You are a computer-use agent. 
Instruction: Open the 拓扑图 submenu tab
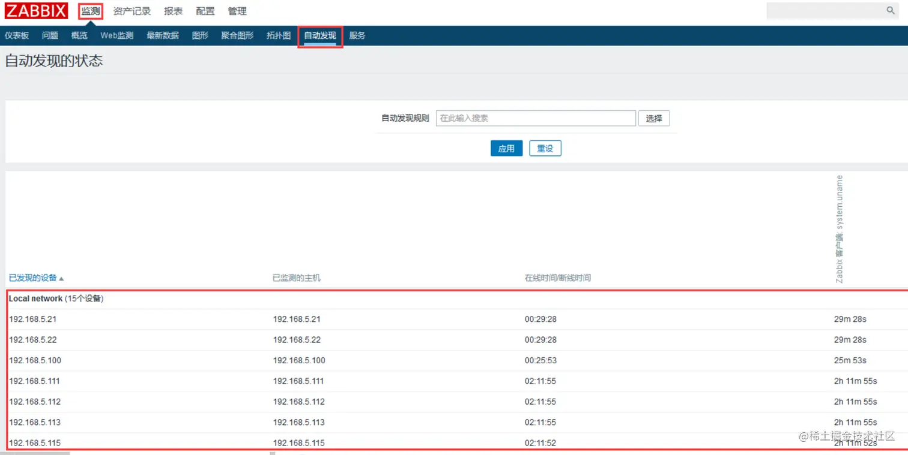coord(279,35)
